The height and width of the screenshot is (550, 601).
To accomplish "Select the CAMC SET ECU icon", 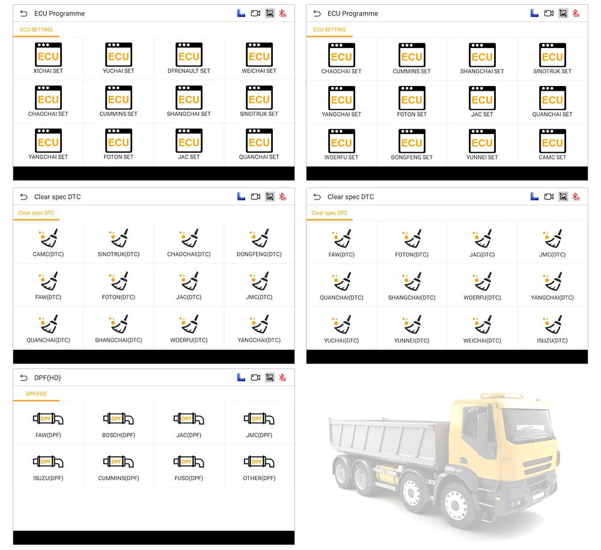I will click(x=552, y=144).
